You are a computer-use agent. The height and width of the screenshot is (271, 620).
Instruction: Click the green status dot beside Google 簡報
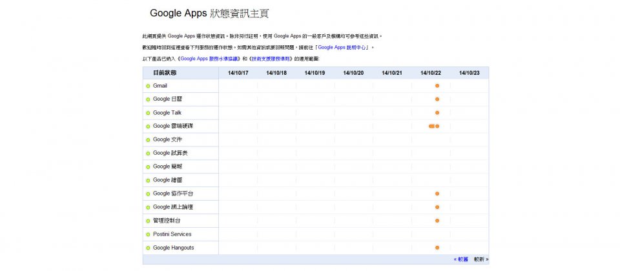148,167
